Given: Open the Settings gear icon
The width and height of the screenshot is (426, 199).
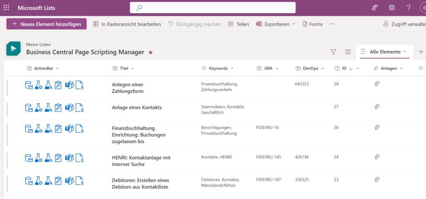Looking at the screenshot, I should 391,7.
